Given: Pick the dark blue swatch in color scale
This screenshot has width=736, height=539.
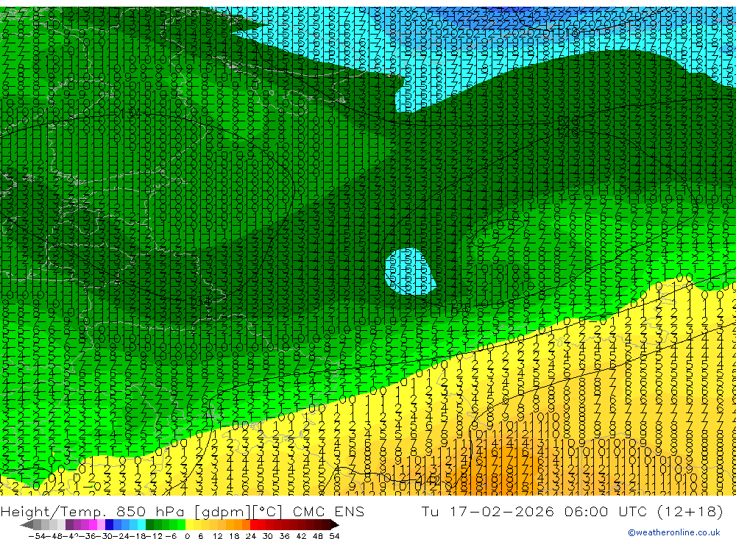Looking at the screenshot, I should [109, 524].
